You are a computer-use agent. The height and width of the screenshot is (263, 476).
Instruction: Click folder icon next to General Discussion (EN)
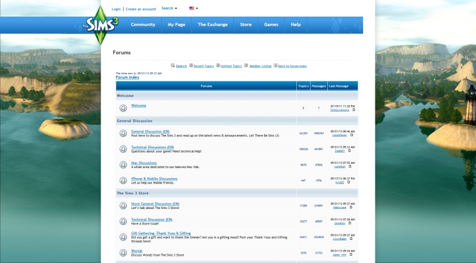click(x=123, y=134)
